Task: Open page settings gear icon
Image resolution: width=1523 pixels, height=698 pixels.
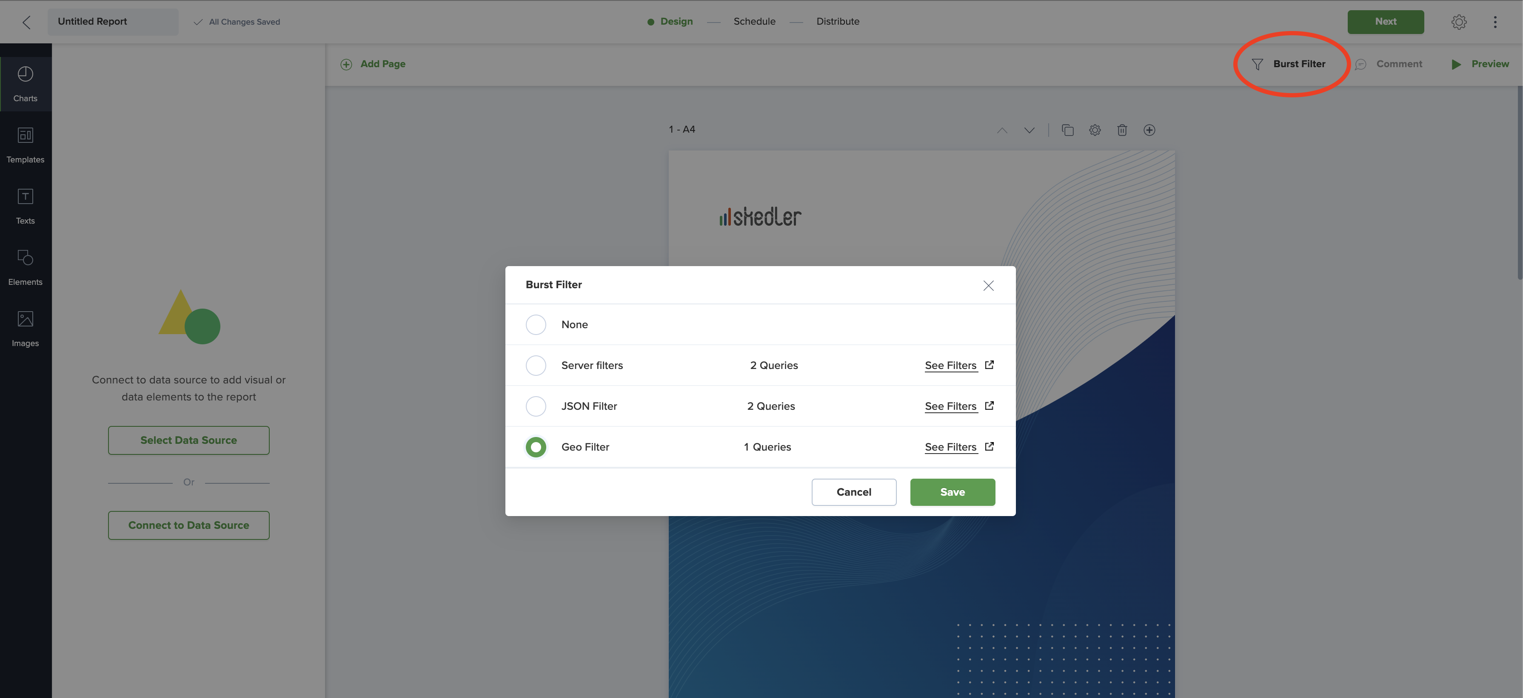Action: [x=1094, y=130]
